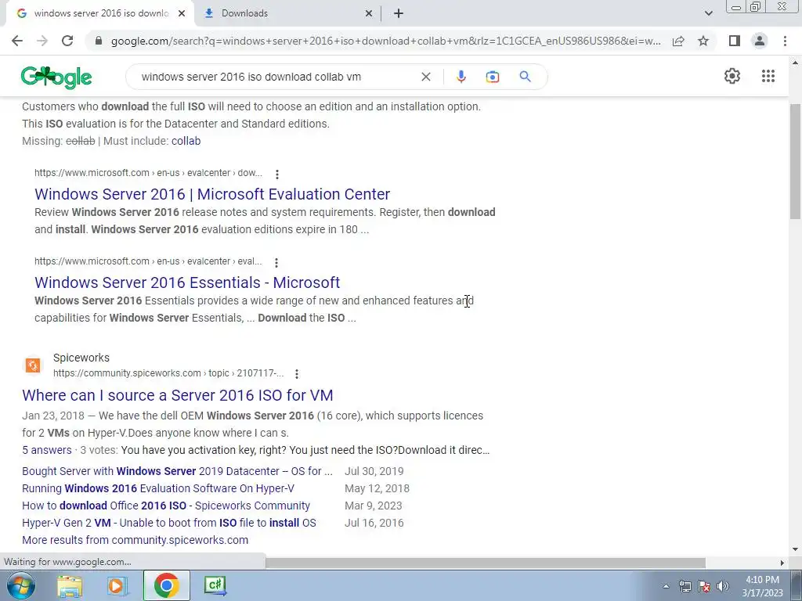Click the taskbar clock showing 4:10 PM
Image resolution: width=802 pixels, height=601 pixels.
point(762,586)
